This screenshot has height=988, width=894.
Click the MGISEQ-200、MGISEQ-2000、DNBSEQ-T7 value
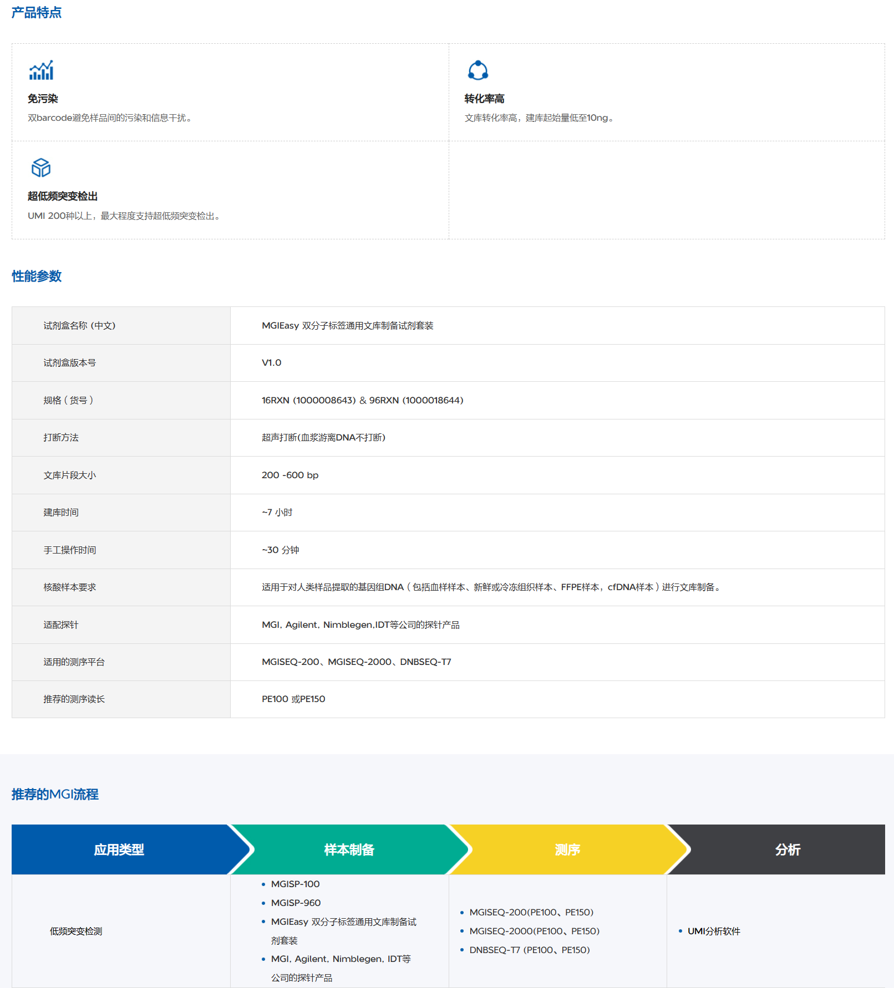[x=357, y=662]
